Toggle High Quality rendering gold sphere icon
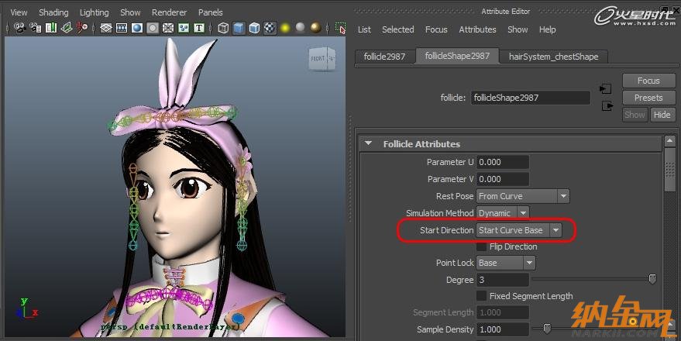 tap(316, 28)
